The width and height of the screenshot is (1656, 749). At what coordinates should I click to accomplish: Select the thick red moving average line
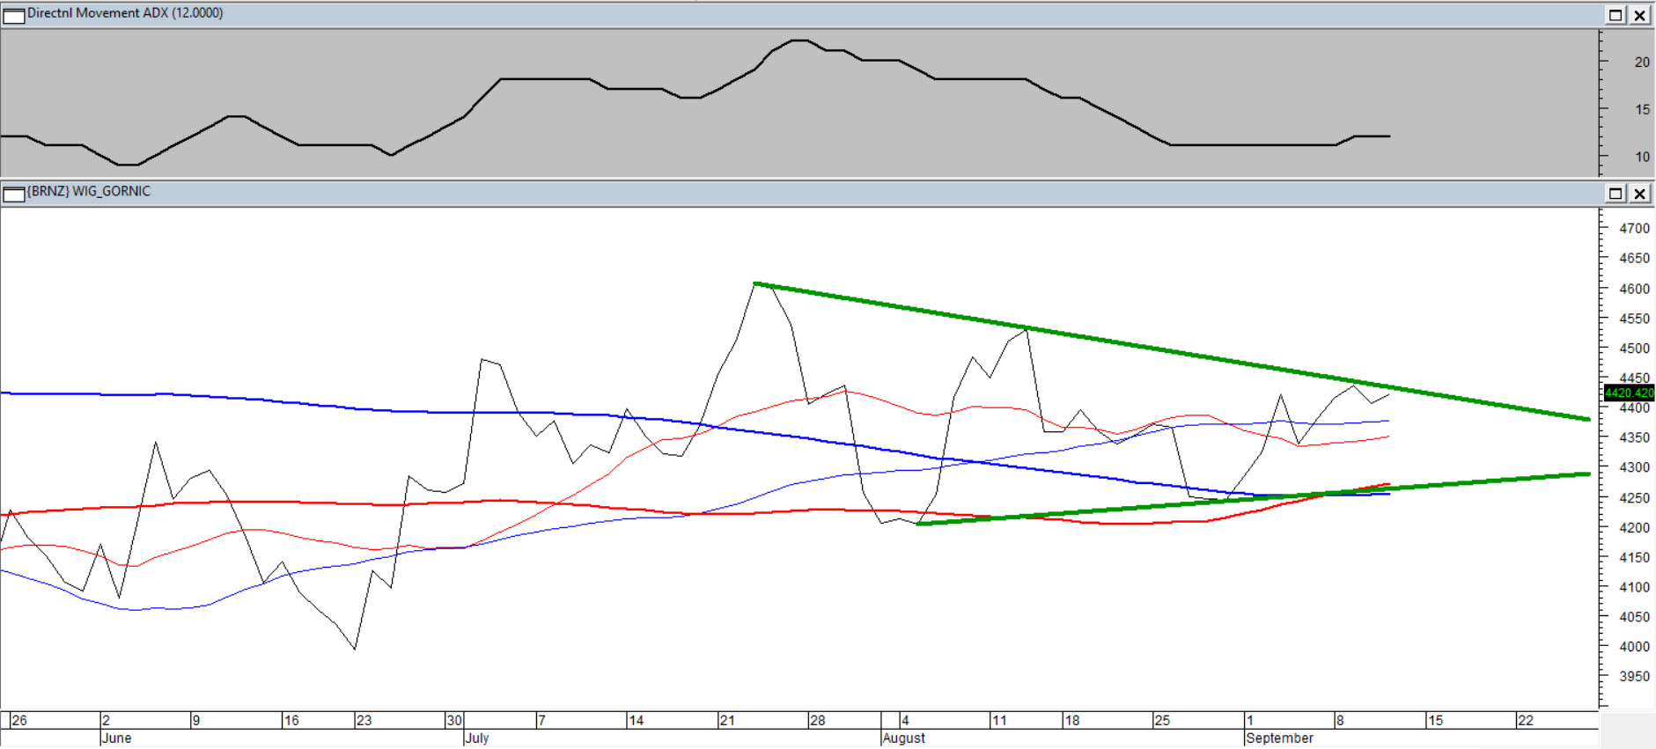click(x=264, y=502)
